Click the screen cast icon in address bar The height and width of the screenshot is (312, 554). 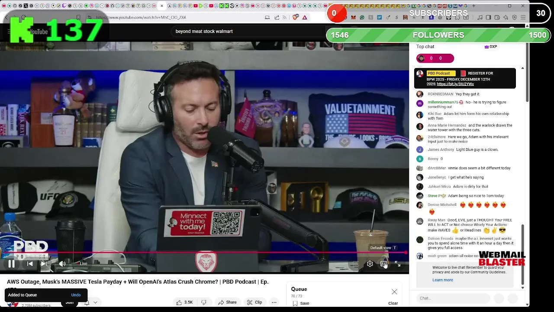[267, 17]
